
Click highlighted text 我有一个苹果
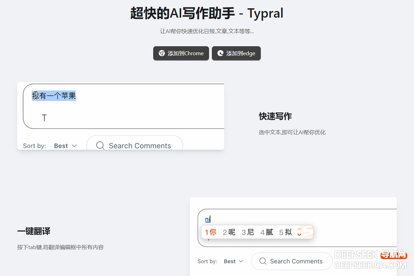coord(54,96)
